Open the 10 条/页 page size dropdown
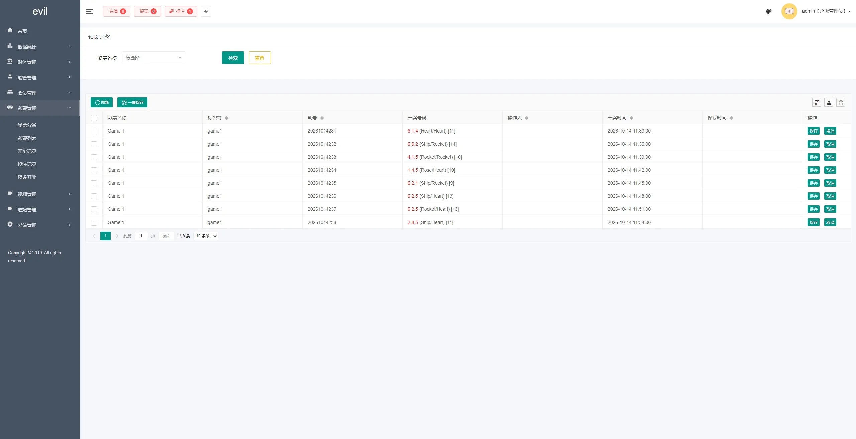The height and width of the screenshot is (439, 856). (x=206, y=236)
